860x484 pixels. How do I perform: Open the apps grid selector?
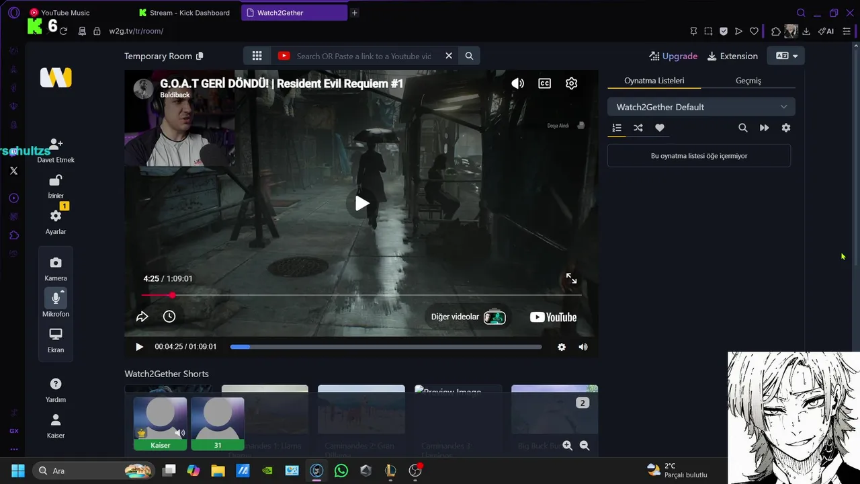tap(257, 56)
